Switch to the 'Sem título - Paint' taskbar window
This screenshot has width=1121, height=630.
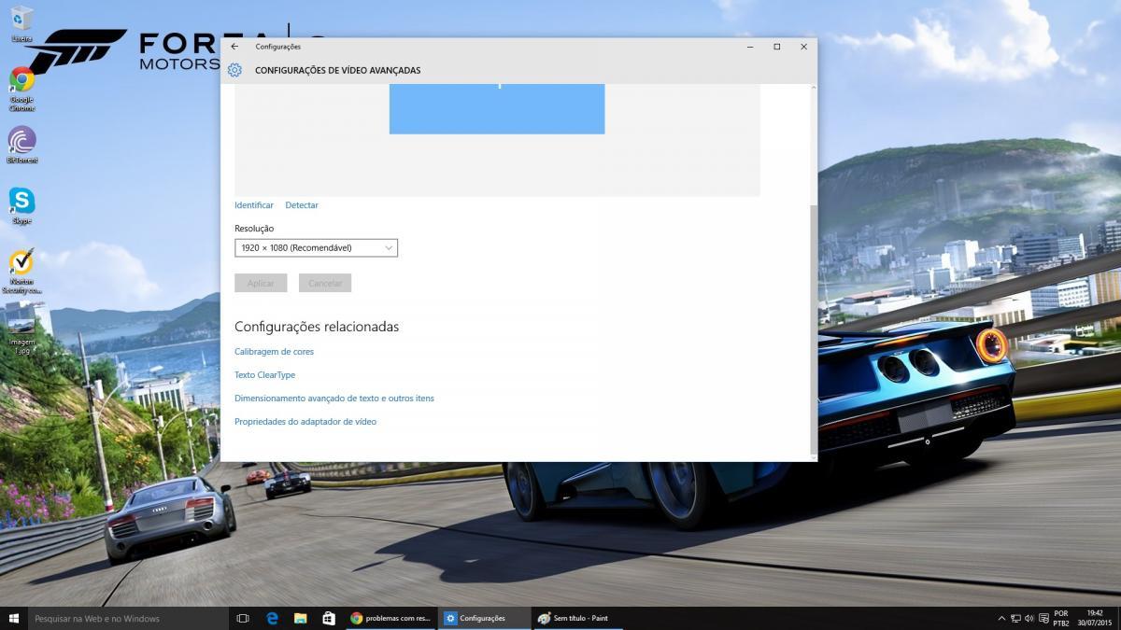coord(577,618)
